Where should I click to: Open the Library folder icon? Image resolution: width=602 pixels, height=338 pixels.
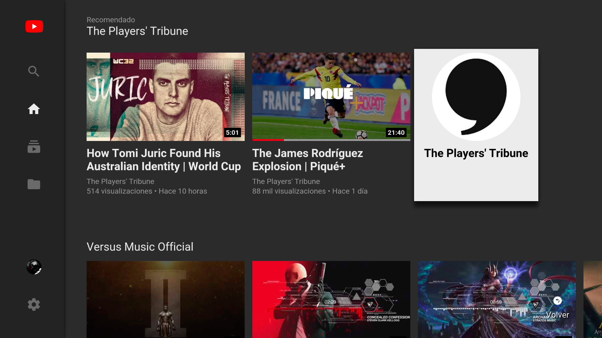[34, 184]
